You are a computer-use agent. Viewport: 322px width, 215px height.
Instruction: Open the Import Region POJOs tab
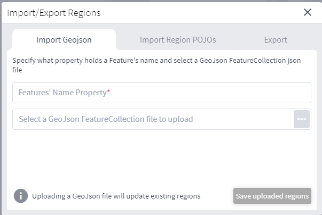[178, 39]
